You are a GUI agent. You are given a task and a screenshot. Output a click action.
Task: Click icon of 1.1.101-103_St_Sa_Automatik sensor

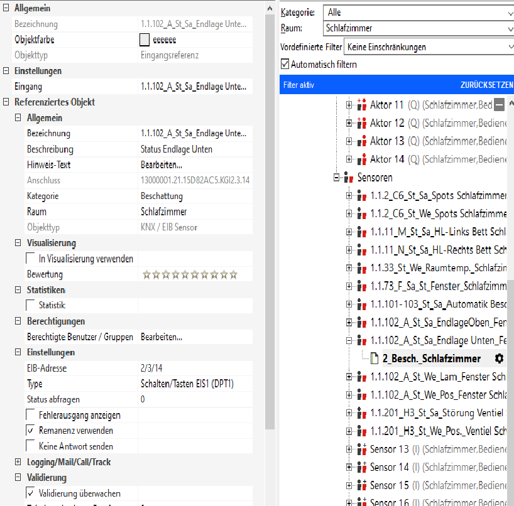pos(361,304)
